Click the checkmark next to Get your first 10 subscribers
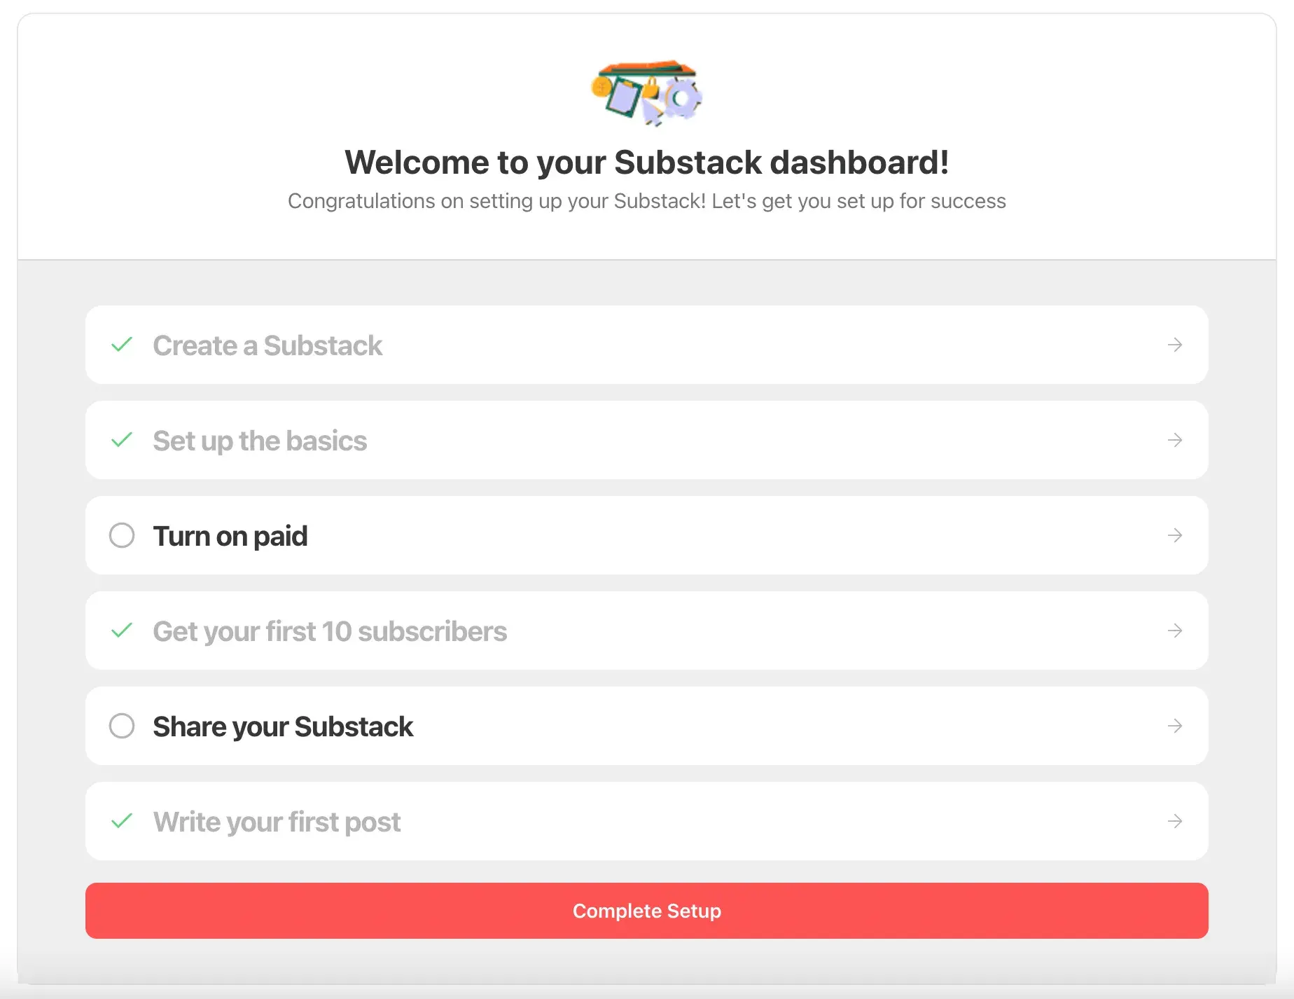Viewport: 1294px width, 999px height. click(x=122, y=631)
